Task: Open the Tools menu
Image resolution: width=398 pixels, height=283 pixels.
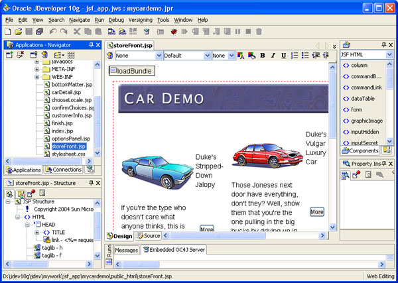Action: 163,20
